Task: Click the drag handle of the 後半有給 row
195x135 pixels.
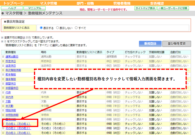Action: pos(3,79)
